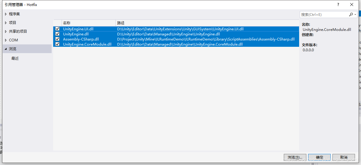Select the COM category

click(14, 40)
